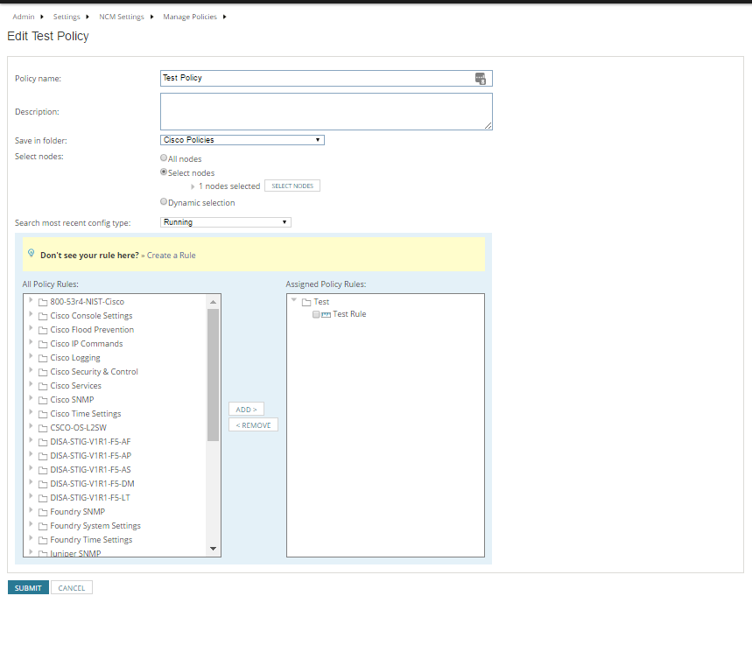Image resolution: width=752 pixels, height=659 pixels.
Task: Click the Cisco SNMP folder icon
Action: tap(43, 400)
